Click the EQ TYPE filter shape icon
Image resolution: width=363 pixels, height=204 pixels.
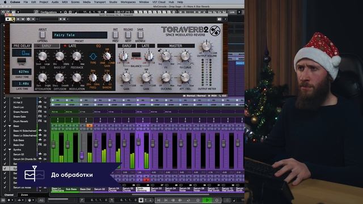(x=93, y=56)
